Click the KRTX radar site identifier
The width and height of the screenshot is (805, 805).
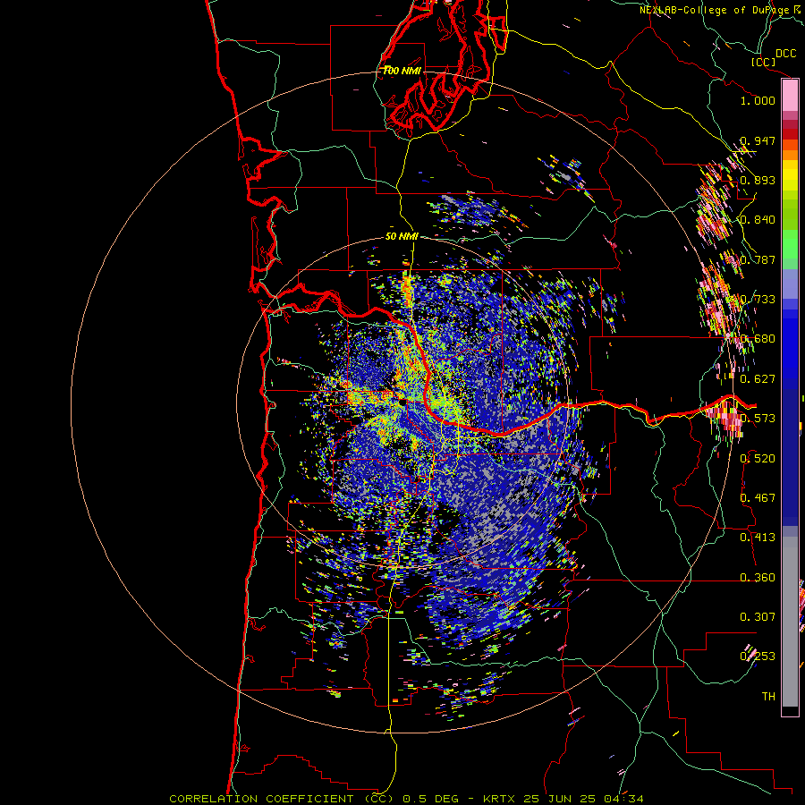click(x=499, y=799)
